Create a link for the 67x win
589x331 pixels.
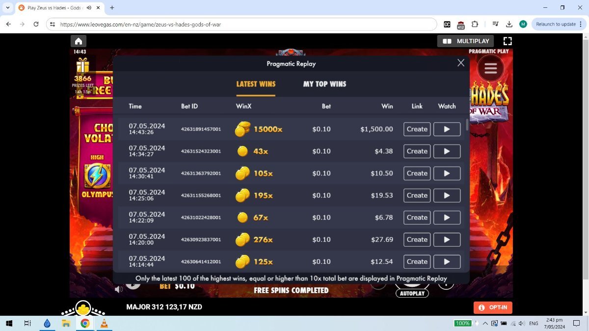(x=417, y=217)
